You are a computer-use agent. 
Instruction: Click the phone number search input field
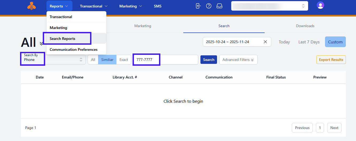tap(166, 60)
